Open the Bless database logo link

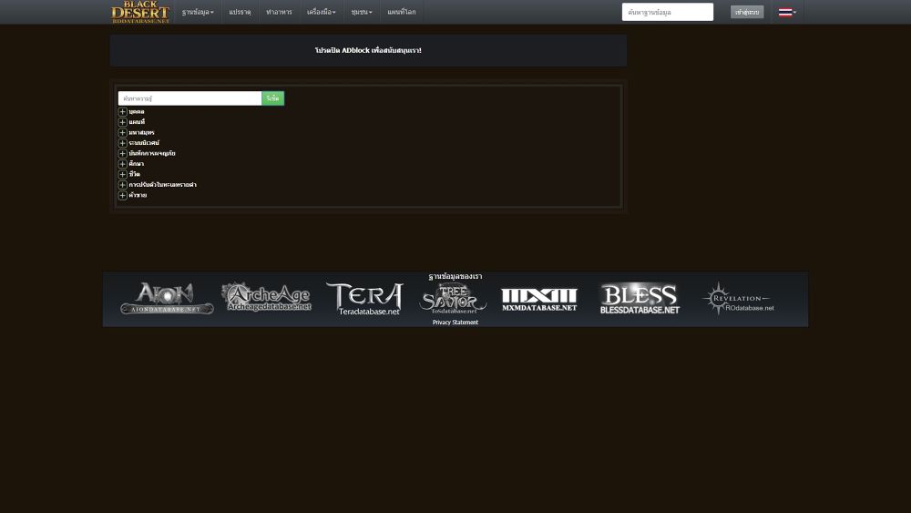(x=640, y=299)
